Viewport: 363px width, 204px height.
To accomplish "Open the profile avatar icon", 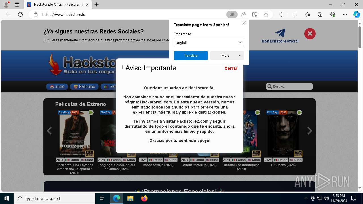I will [6, 5].
